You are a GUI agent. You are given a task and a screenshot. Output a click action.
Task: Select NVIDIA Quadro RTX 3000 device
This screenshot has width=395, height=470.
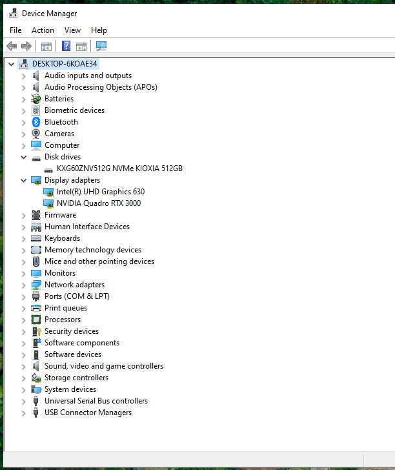click(x=99, y=203)
